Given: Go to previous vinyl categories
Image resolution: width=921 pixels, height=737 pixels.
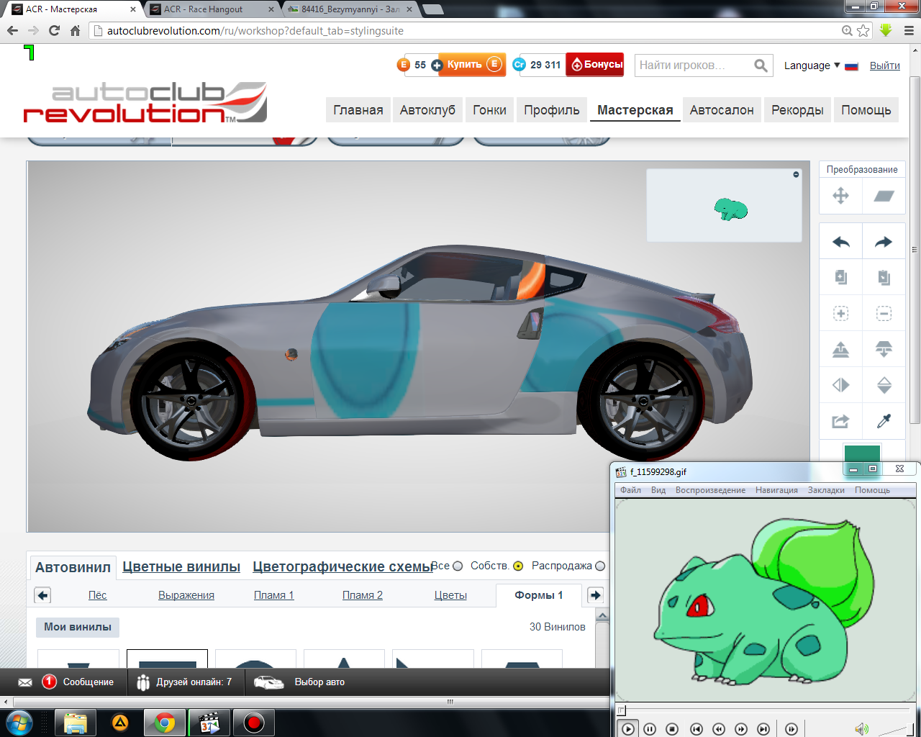Looking at the screenshot, I should pos(42,595).
